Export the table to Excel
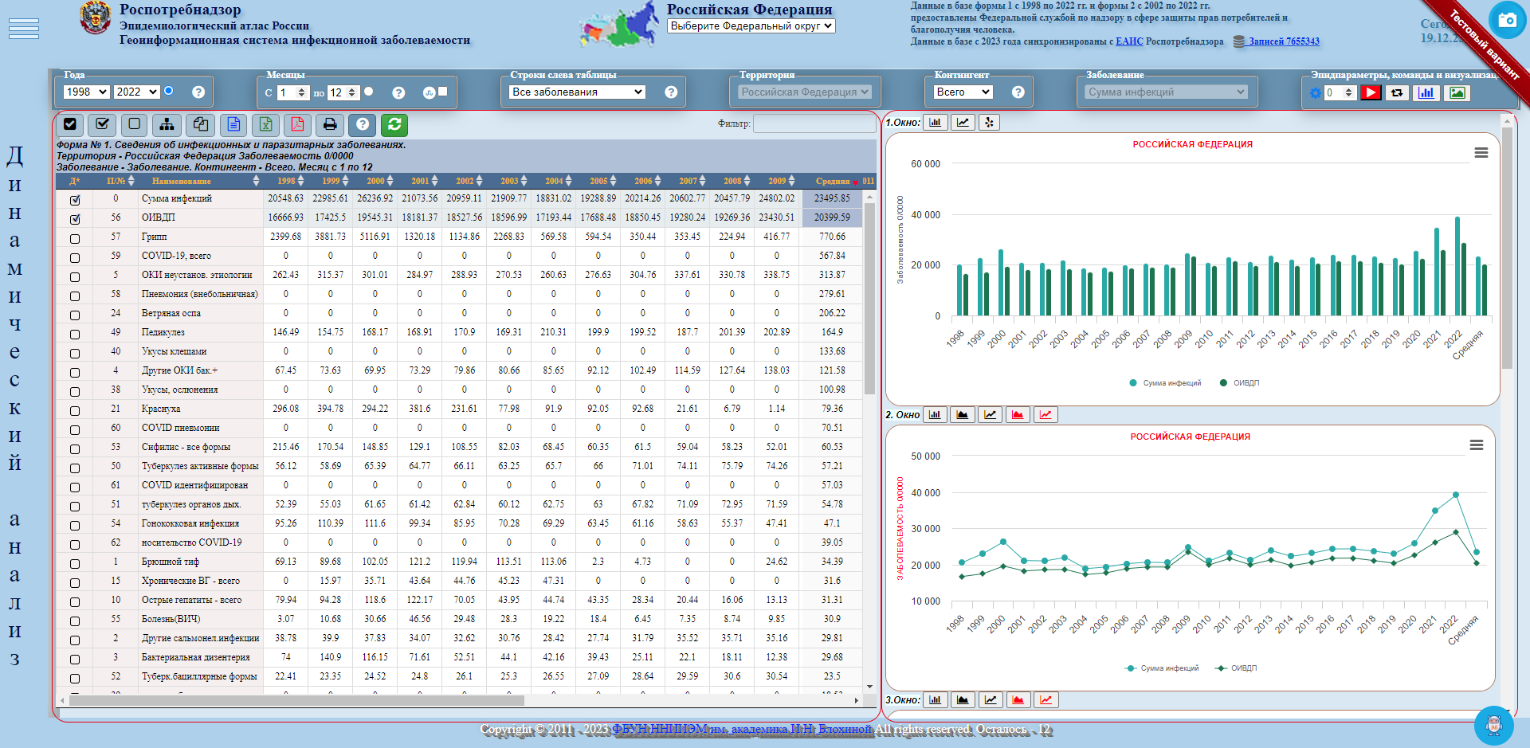Viewport: 1530px width, 748px height. point(265,124)
